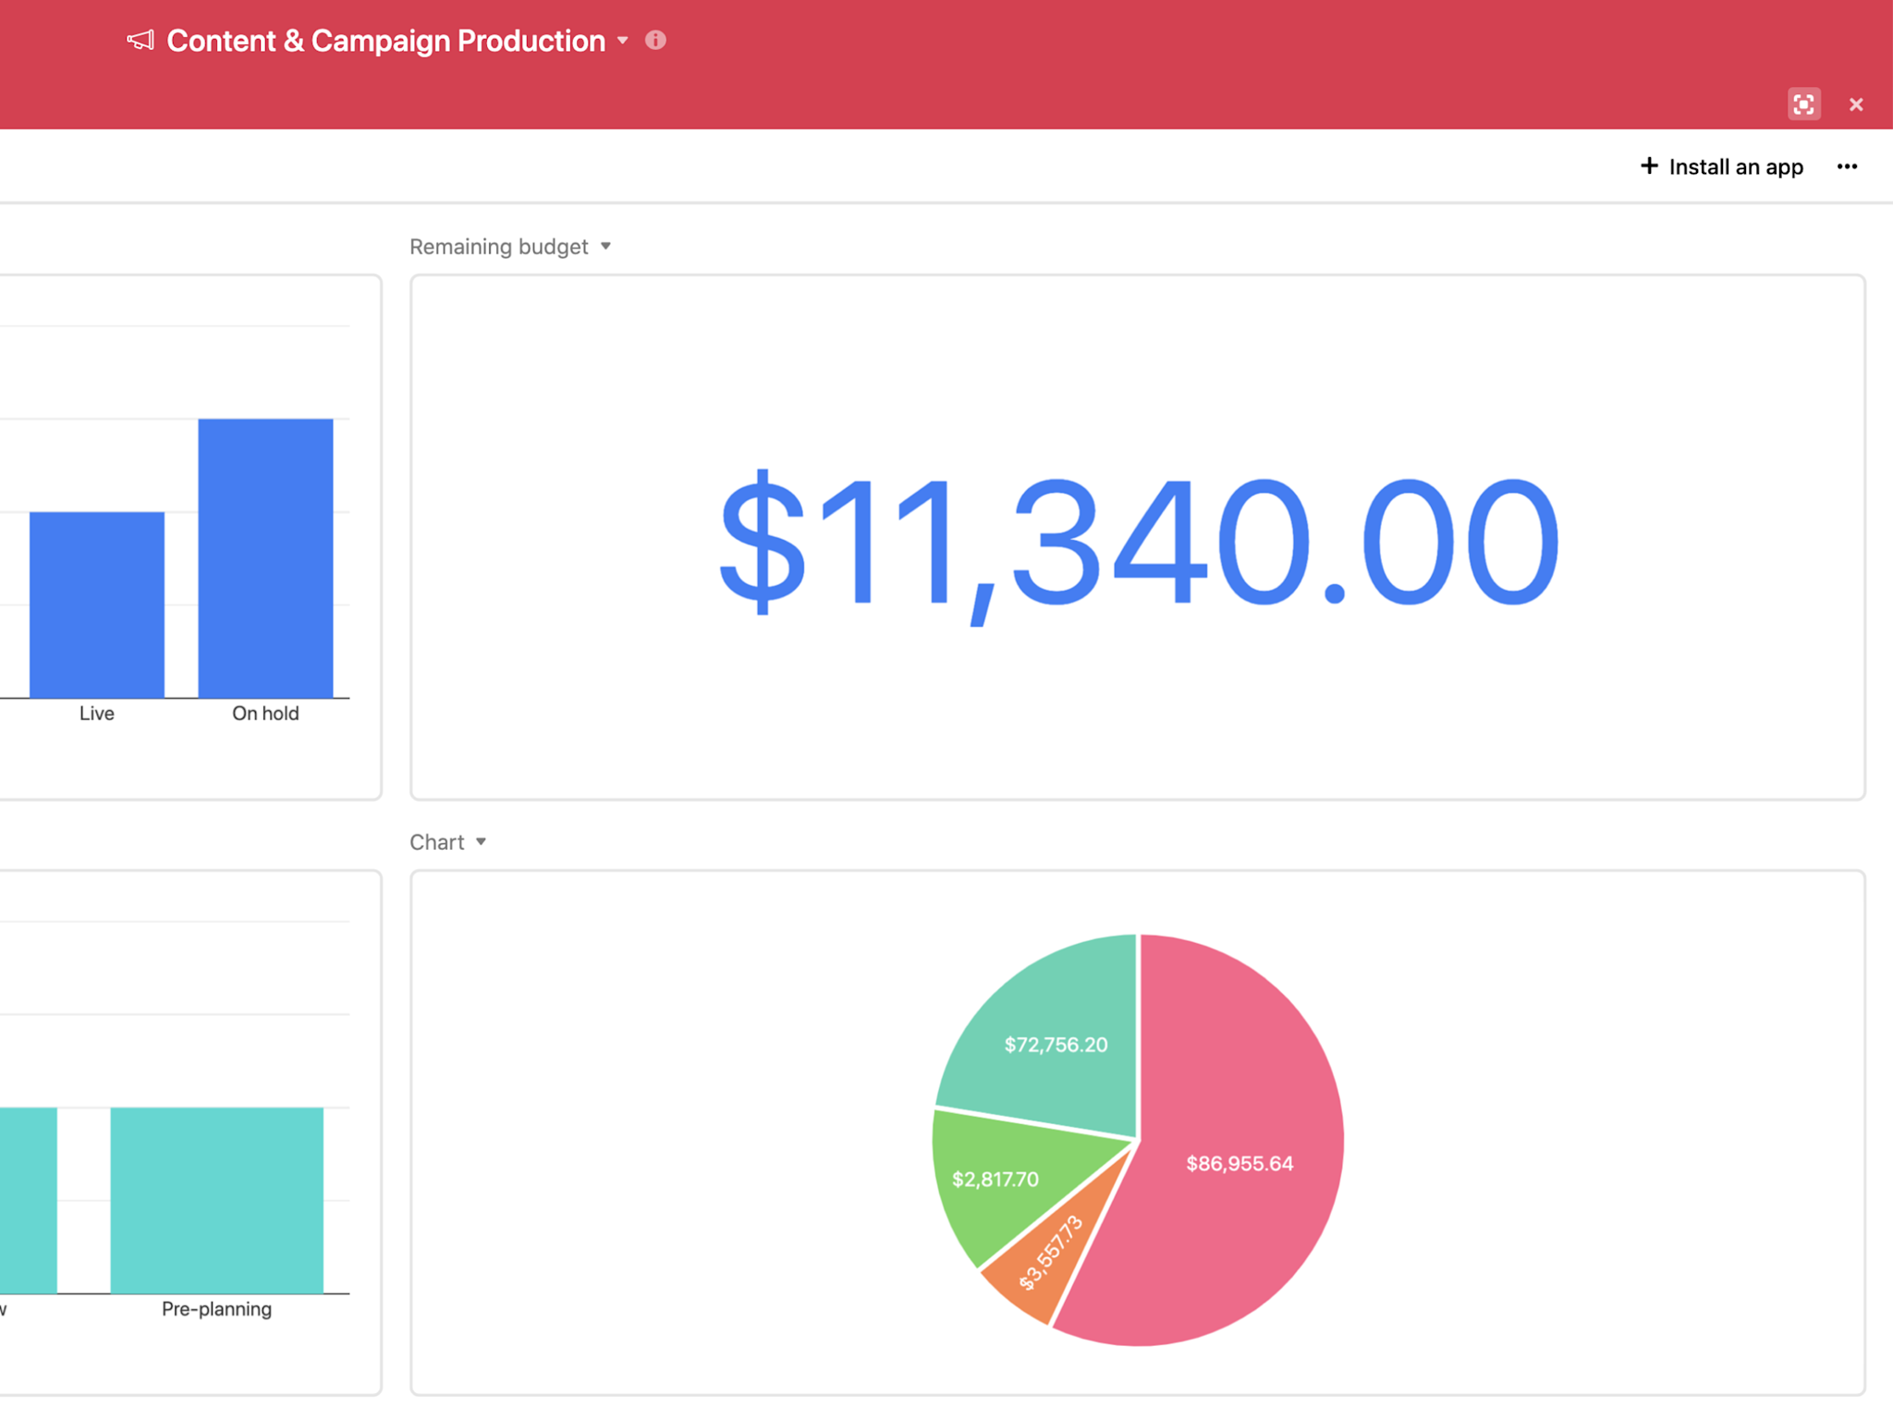Click the Remaining budget title label
This screenshot has width=1893, height=1420.
pyautogui.click(x=498, y=247)
